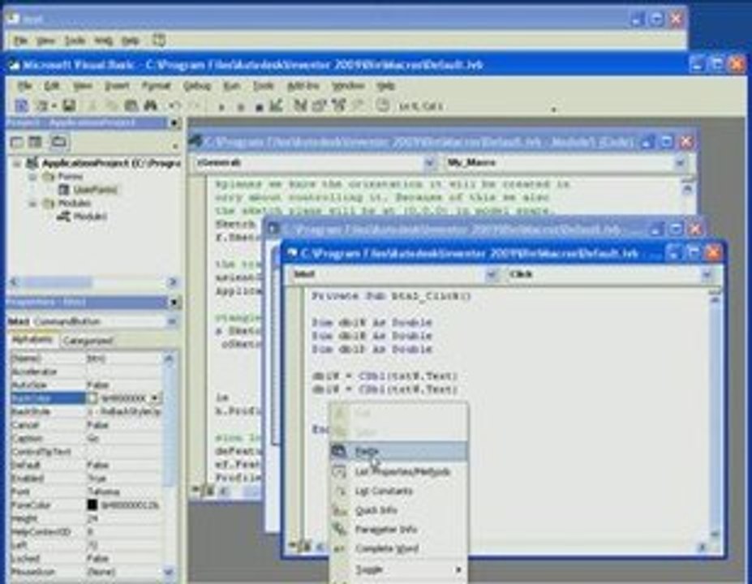This screenshot has height=584, width=752.
Task: Open the BackColor value dropdown arrow
Action: pos(154,398)
